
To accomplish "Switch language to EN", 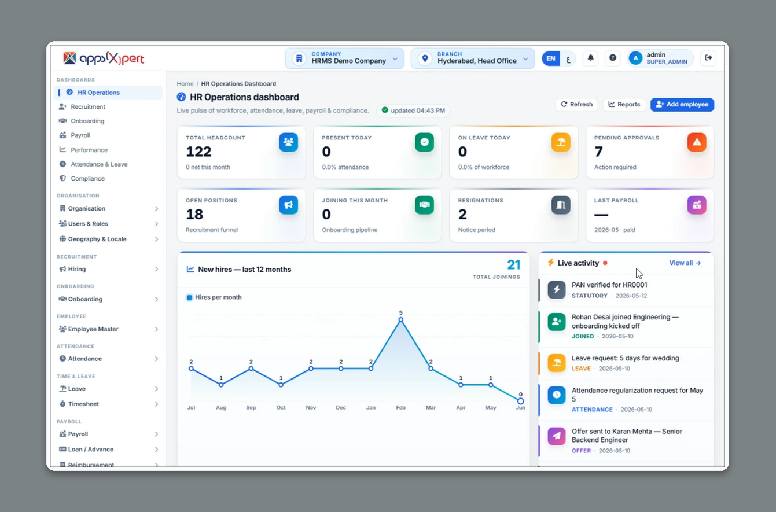I will [551, 58].
